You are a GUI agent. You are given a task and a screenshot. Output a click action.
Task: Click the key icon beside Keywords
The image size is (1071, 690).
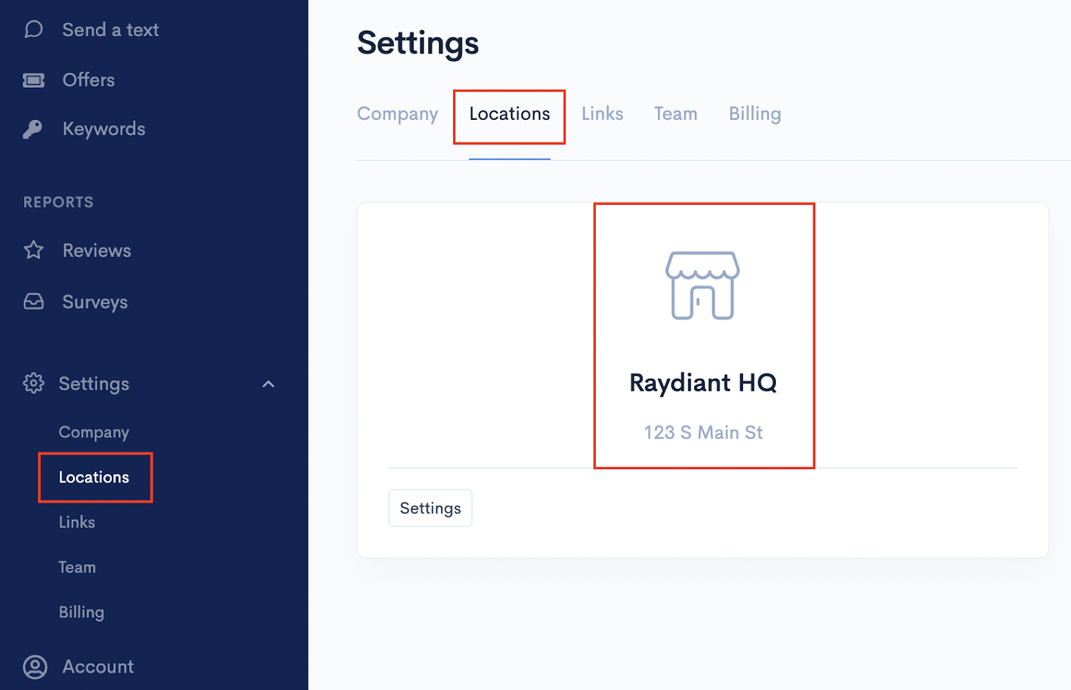(33, 128)
